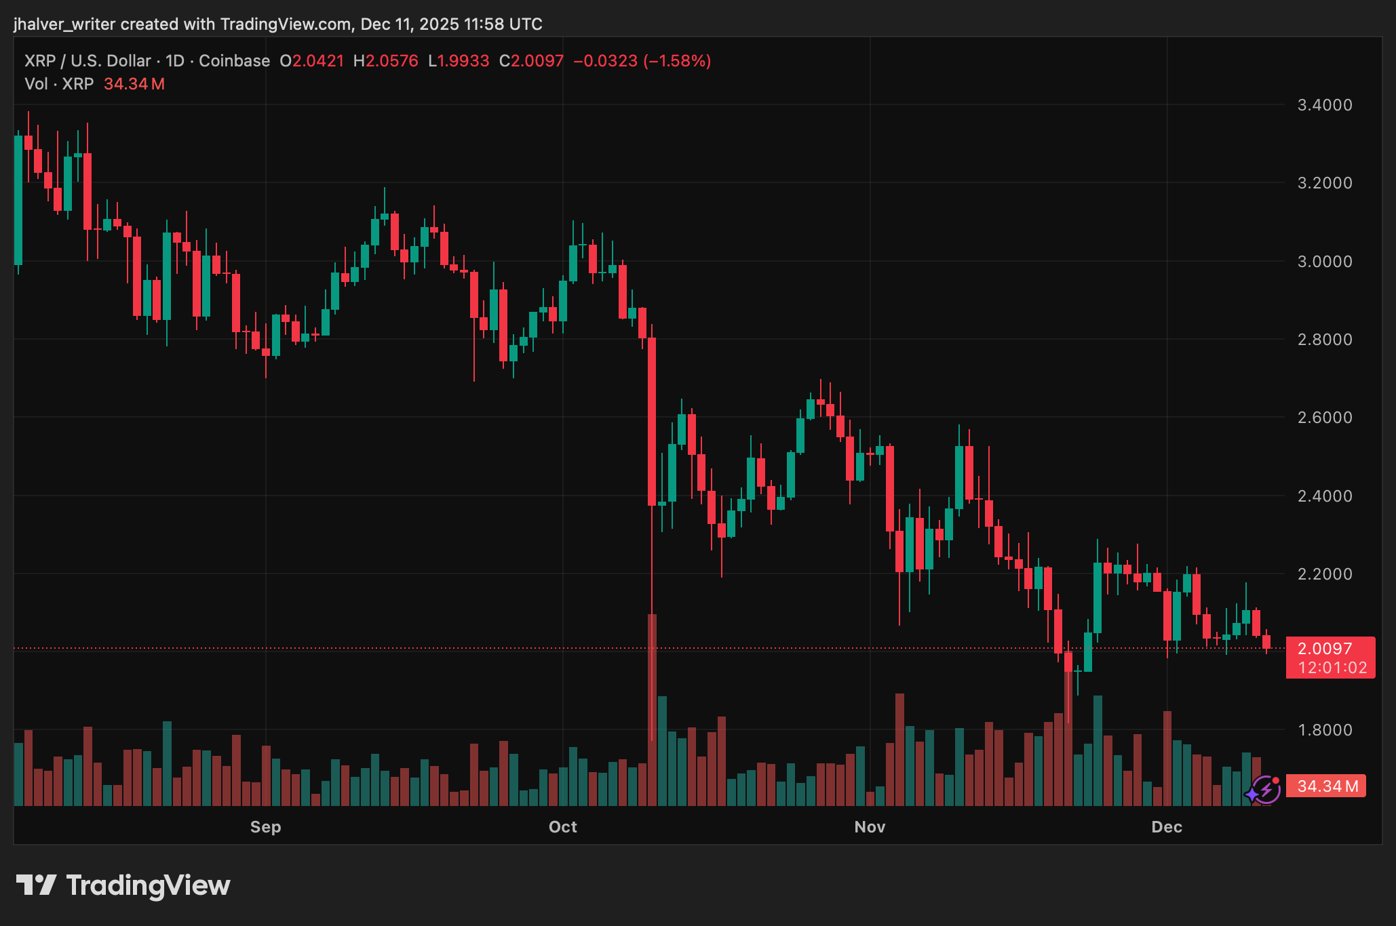Click the 1.8000 price scale label

pos(1324,730)
